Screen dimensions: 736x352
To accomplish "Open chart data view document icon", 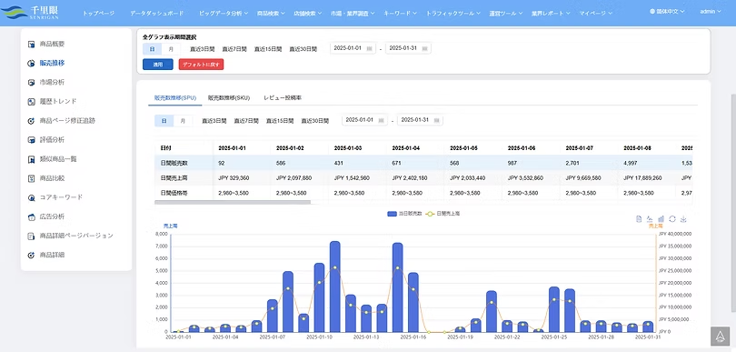I will click(639, 219).
